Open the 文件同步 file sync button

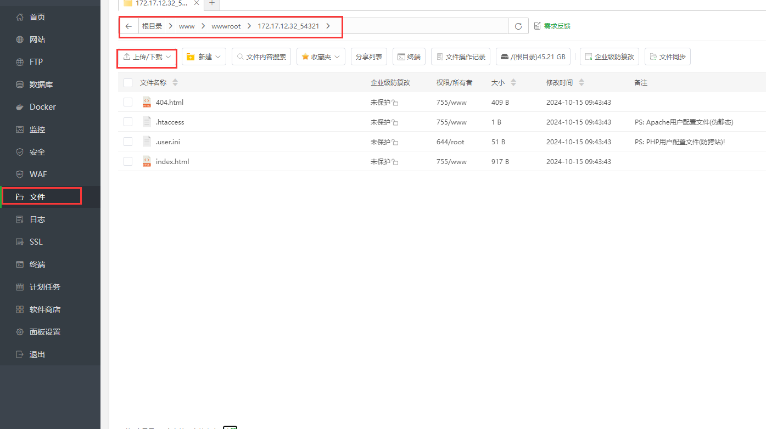[x=668, y=57]
